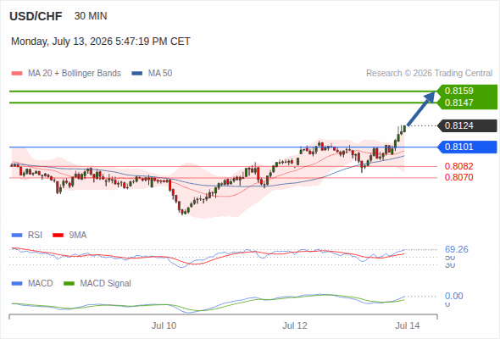This screenshot has width=500, height=339.
Task: Click the MA 20 + Bollinger Bands legend swatch
Action: [17, 74]
